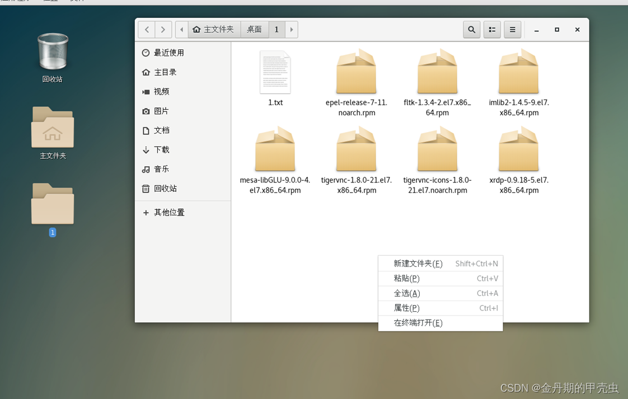Select the xrdp-0.9.18-5.el7.x86_64.rpm package icon
628x399 pixels.
coord(519,149)
